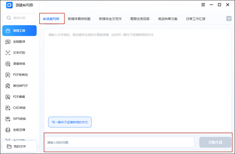Click the CAD转换 icon

tap(8, 108)
